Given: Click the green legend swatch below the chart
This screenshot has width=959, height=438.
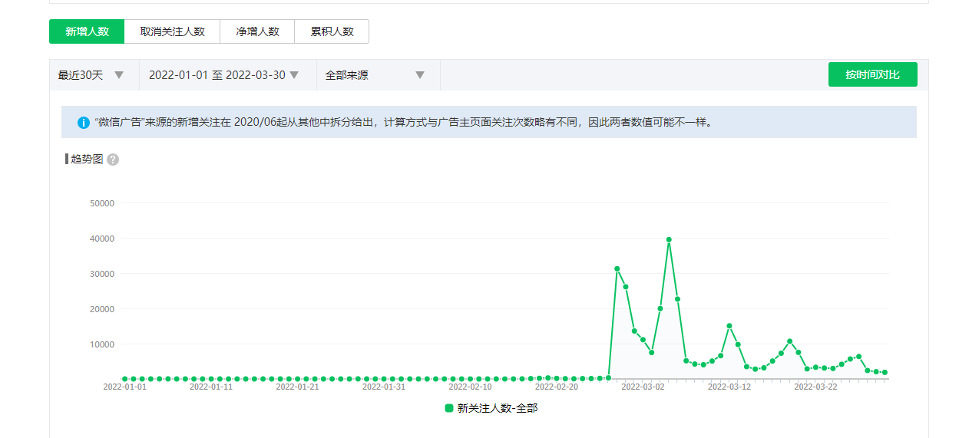Looking at the screenshot, I should point(449,409).
